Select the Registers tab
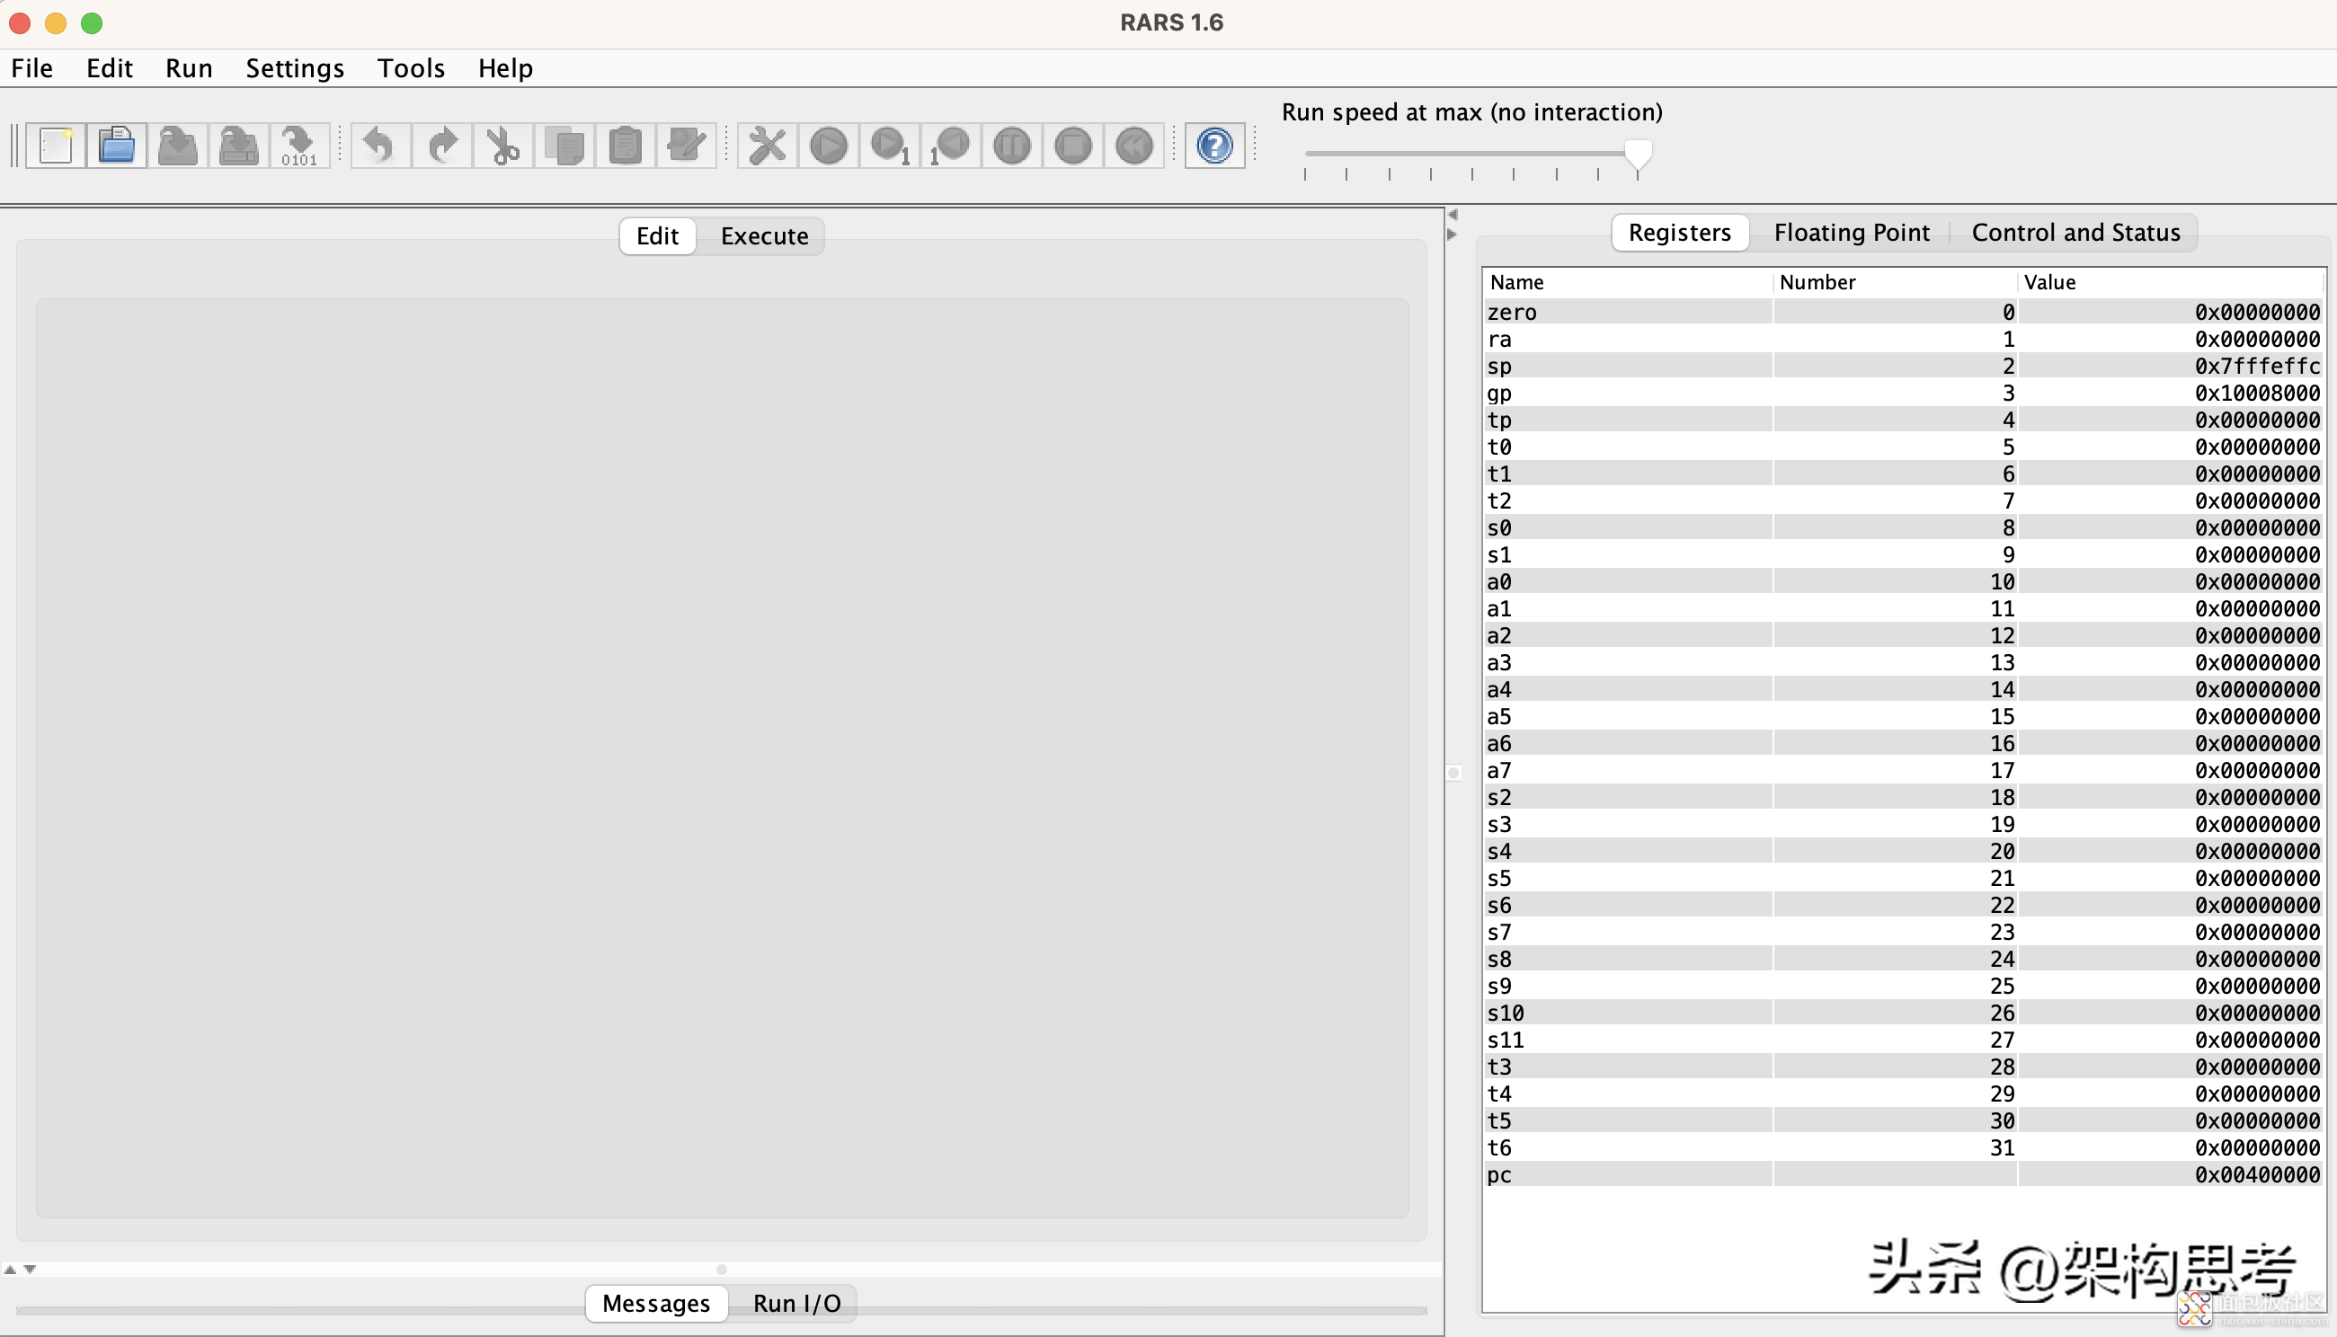This screenshot has height=1337, width=2337. 1679,233
